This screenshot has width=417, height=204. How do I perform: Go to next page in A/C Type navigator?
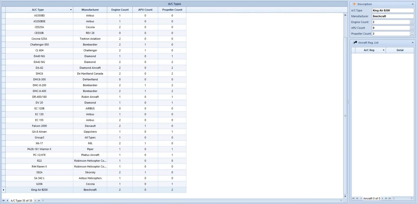tap(39, 201)
